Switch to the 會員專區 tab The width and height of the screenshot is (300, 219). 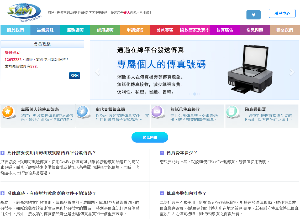click(165, 30)
